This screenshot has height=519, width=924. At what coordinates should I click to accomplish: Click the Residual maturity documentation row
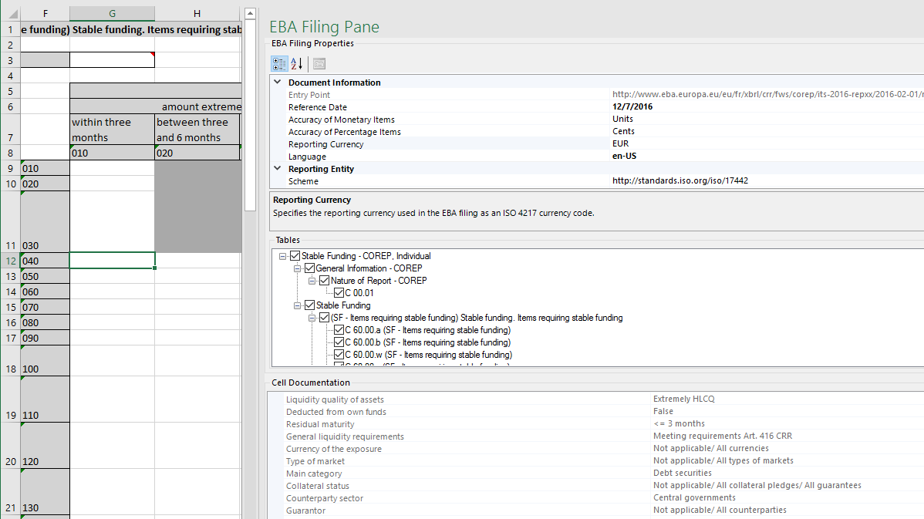pos(595,424)
